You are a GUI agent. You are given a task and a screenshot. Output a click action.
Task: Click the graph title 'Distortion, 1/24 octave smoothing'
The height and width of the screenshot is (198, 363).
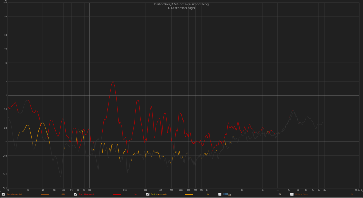pyautogui.click(x=181, y=4)
